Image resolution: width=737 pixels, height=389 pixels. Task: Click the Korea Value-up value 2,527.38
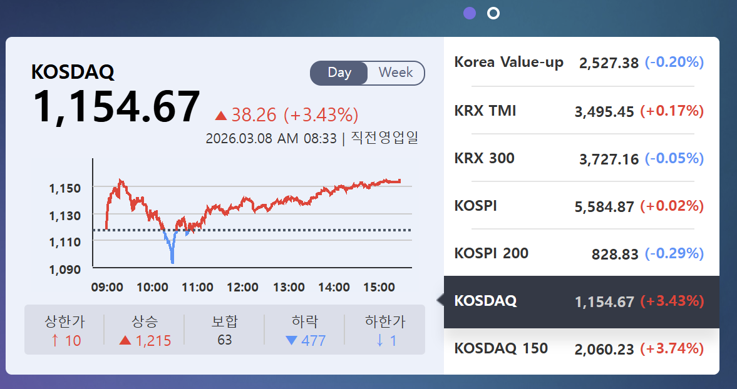[609, 63]
